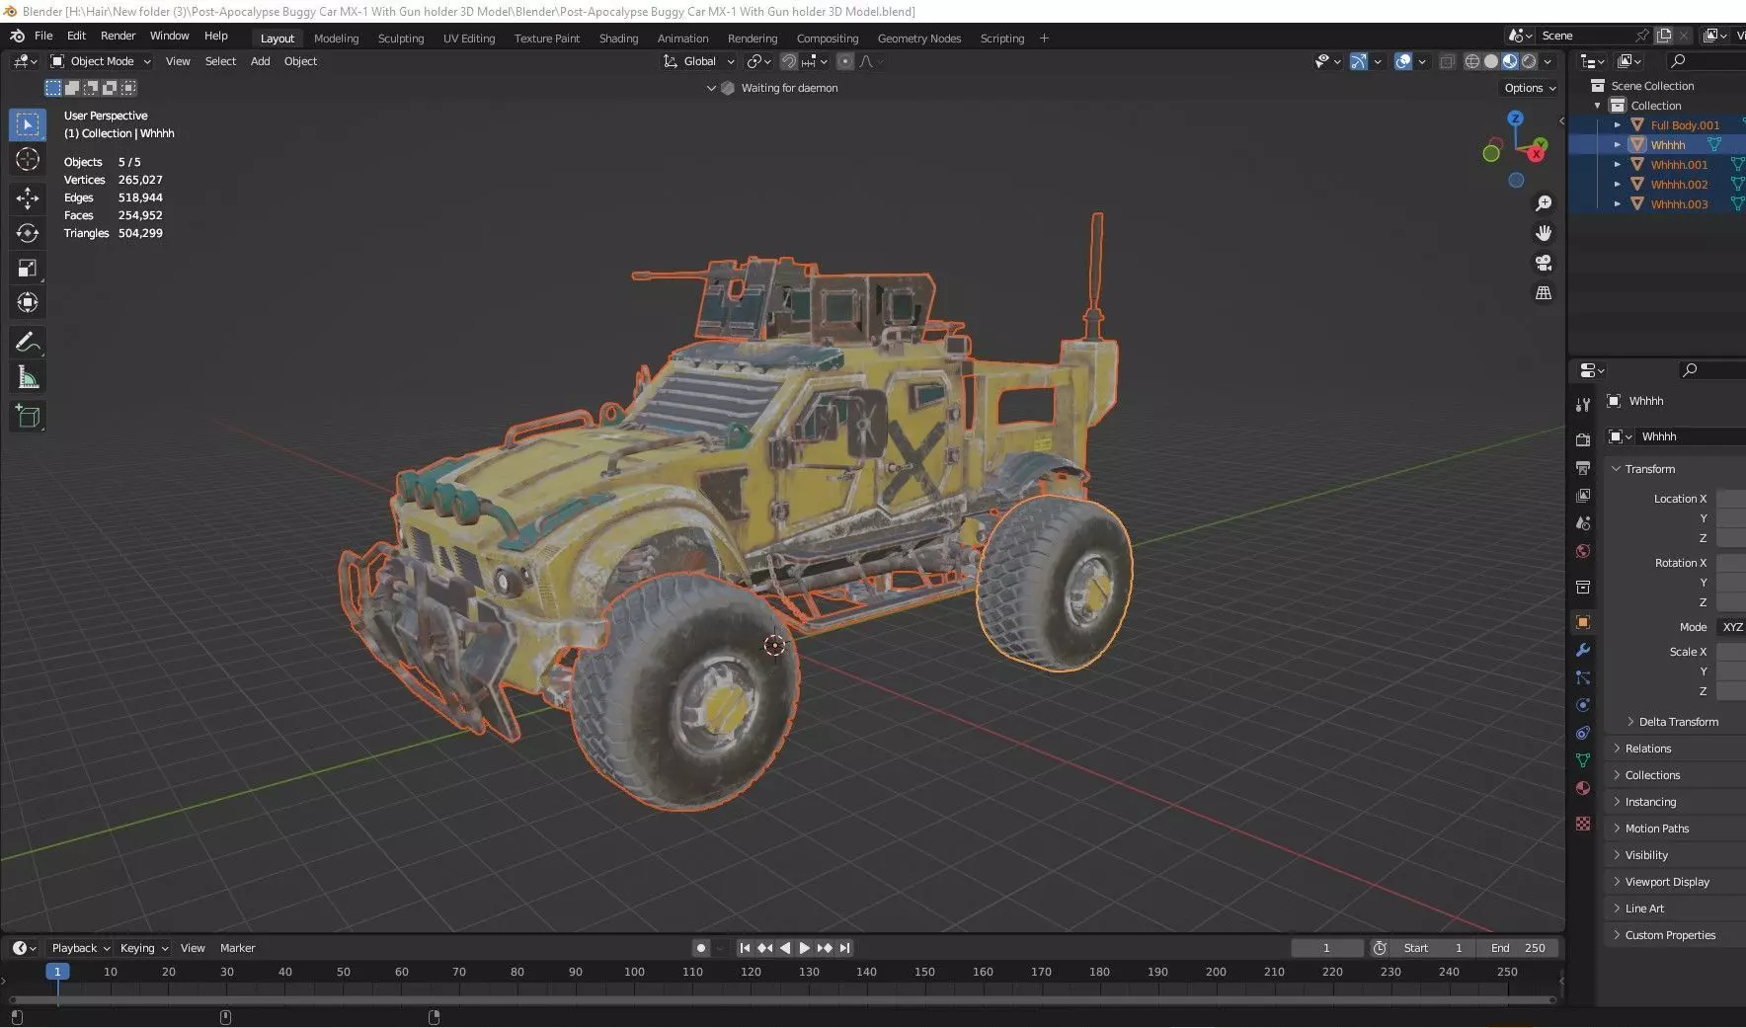
Task: Toggle auto keying record button
Action: tap(701, 948)
